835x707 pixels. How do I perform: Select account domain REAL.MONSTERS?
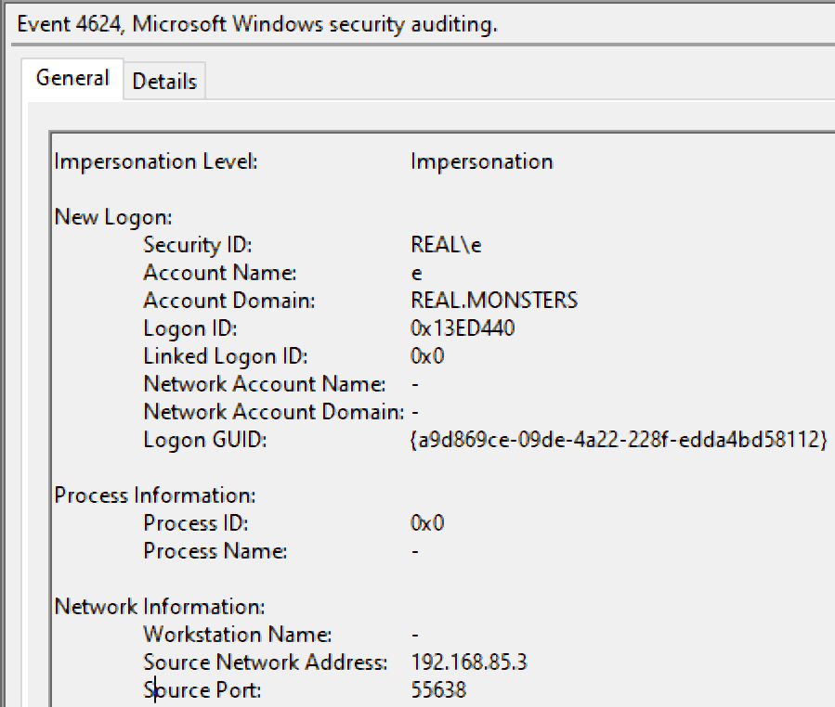tap(494, 301)
